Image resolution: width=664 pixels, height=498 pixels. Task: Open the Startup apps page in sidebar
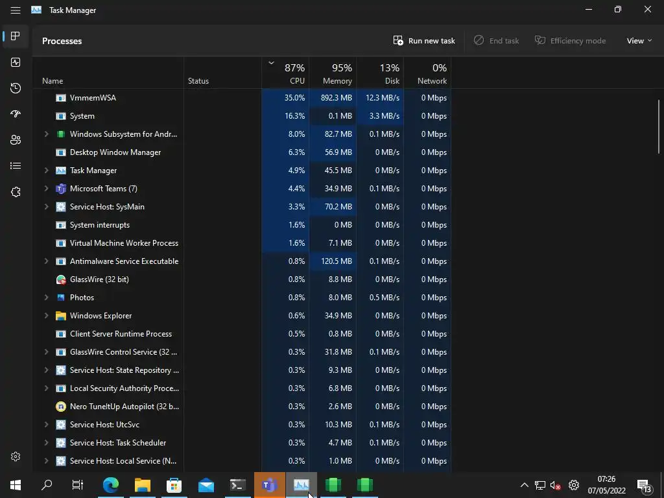coord(16,114)
